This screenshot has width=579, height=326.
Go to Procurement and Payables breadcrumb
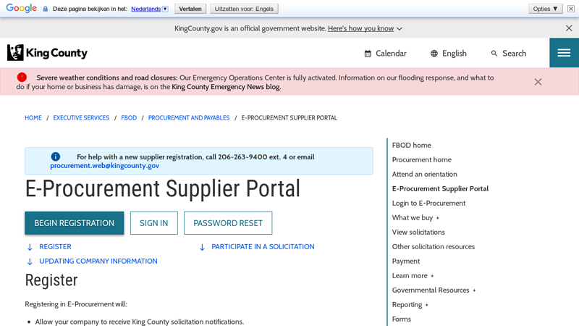pos(189,118)
